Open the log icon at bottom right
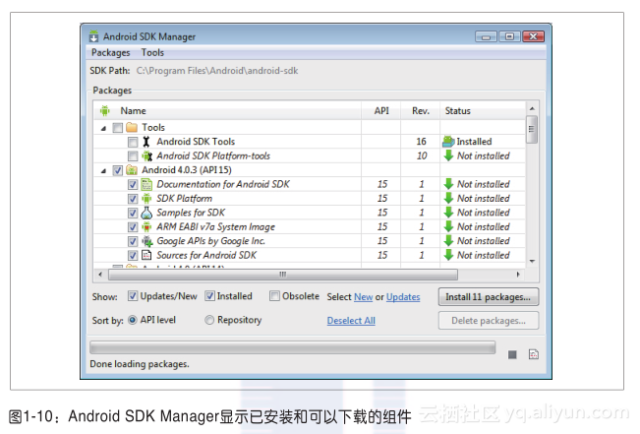The height and width of the screenshot is (434, 640). click(x=534, y=354)
